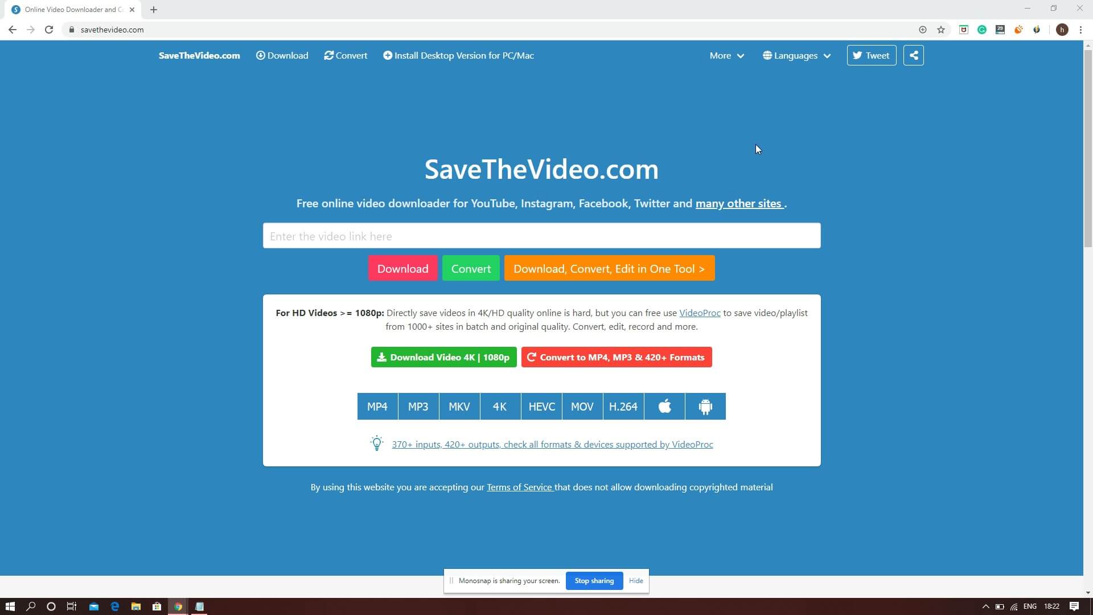1093x615 pixels.
Task: Click the generic share icon button
Action: [914, 55]
